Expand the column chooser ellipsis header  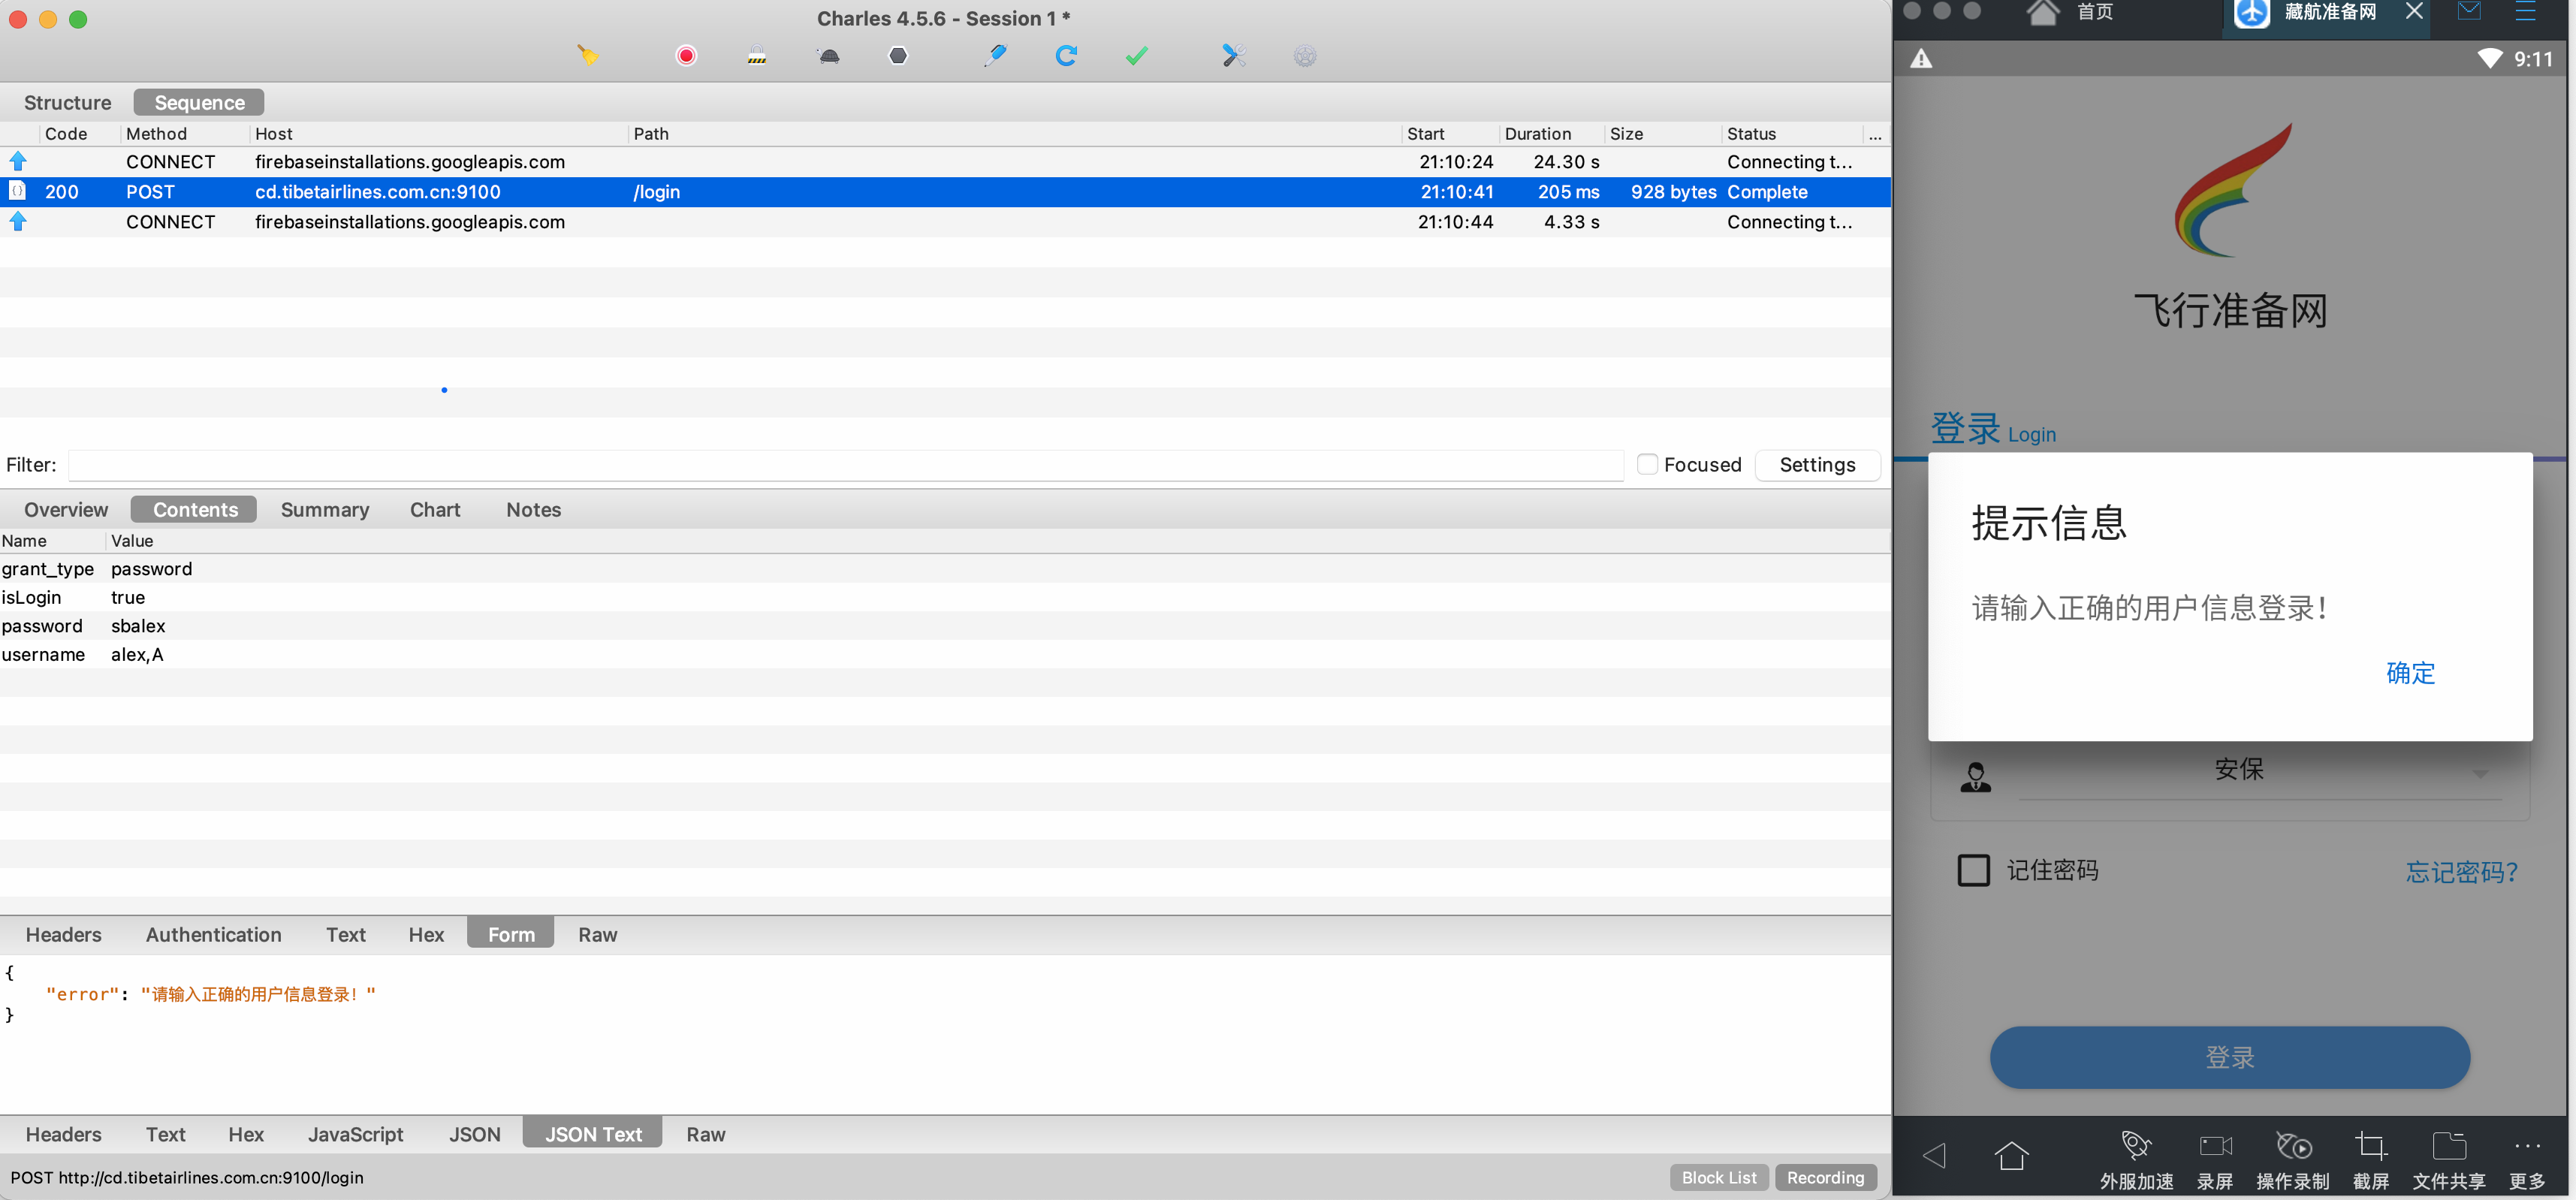1875,134
